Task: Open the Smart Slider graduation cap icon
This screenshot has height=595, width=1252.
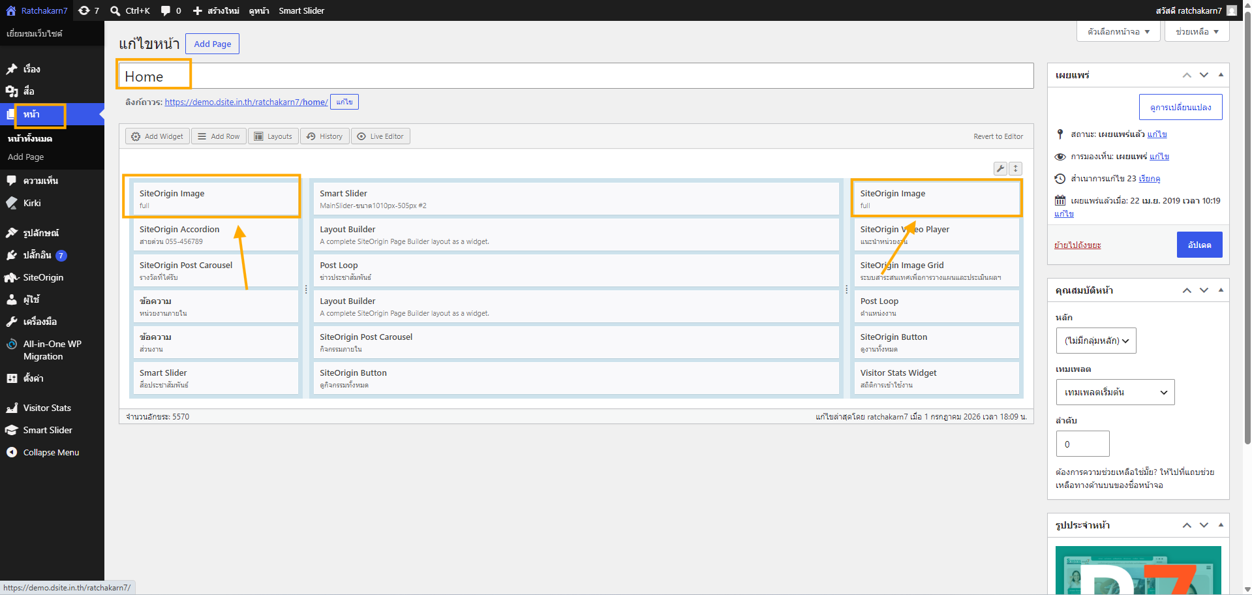Action: (12, 430)
